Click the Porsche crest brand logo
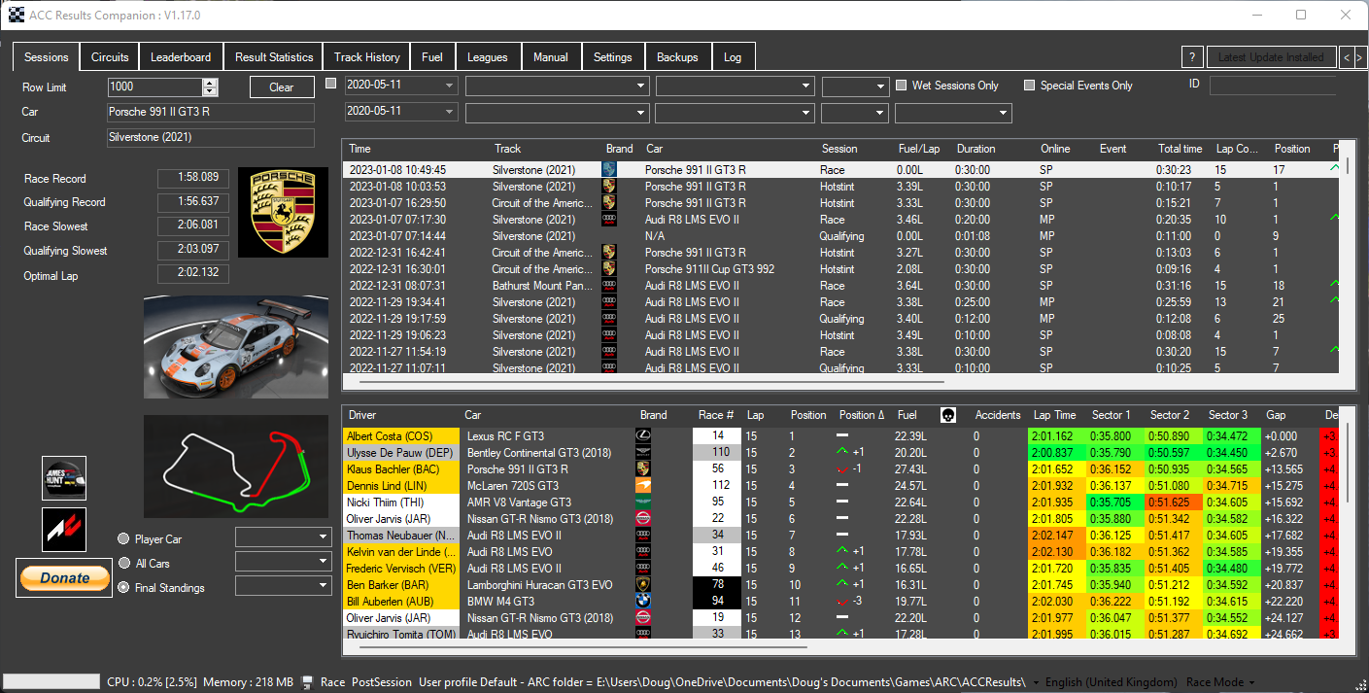The height and width of the screenshot is (693, 1369). tap(283, 212)
